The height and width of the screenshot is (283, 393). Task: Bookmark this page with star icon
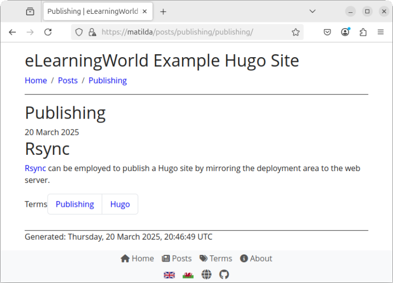click(x=296, y=32)
